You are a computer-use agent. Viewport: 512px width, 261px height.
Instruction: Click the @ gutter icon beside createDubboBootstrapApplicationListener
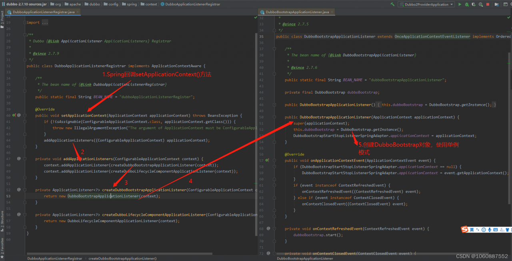click(19, 190)
